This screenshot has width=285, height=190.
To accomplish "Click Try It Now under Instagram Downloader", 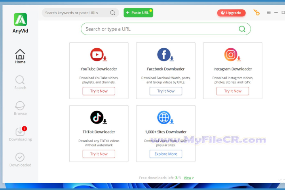I will tap(233, 91).
